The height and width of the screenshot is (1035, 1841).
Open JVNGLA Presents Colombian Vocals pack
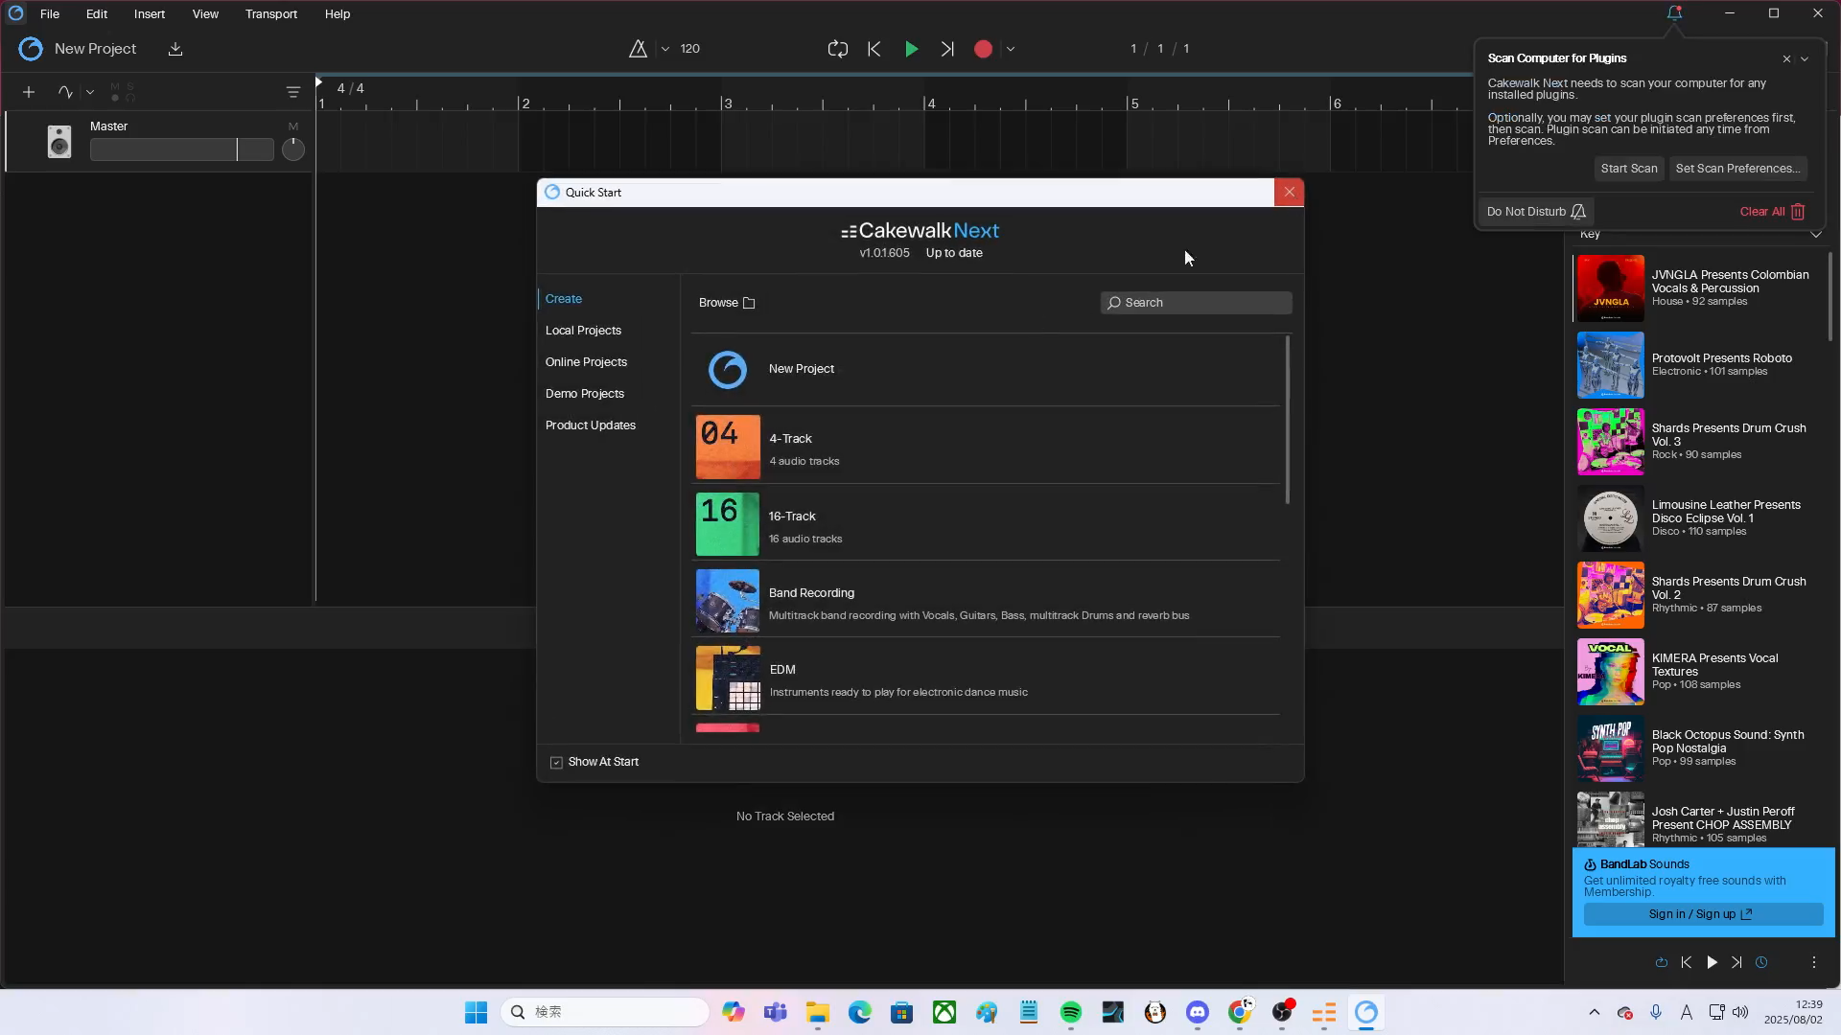click(x=1699, y=288)
